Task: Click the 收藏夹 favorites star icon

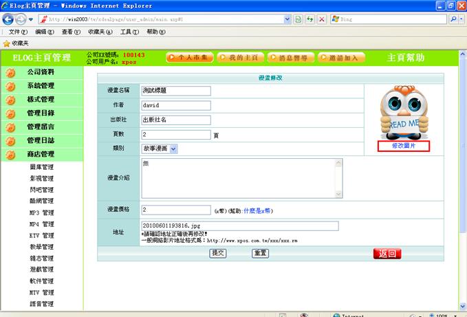Action: click(x=7, y=43)
